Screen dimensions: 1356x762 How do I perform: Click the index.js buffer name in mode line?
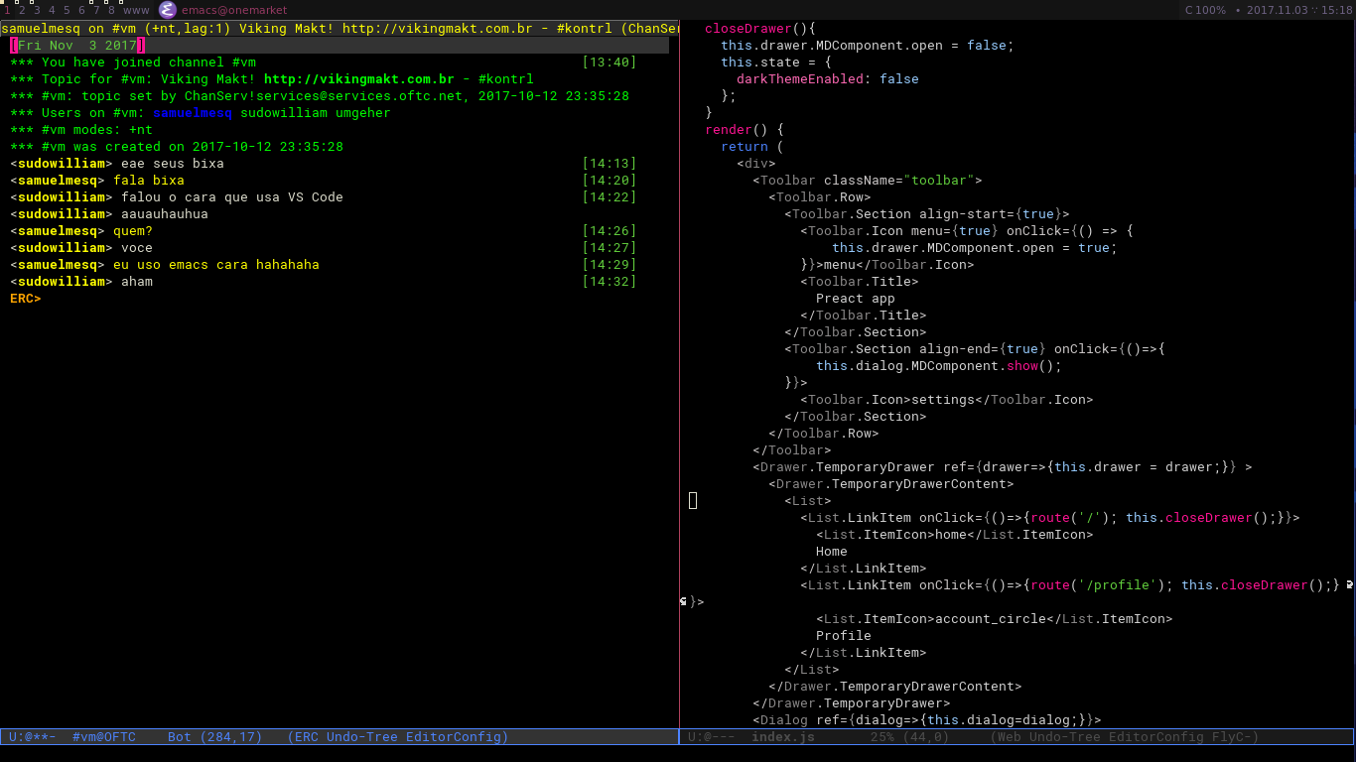(x=783, y=737)
